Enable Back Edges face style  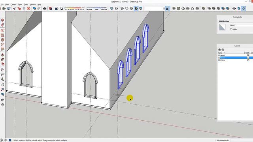[116, 8]
